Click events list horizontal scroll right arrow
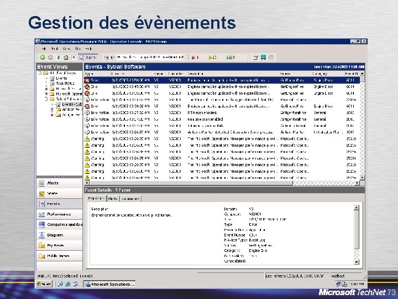This screenshot has width=398, height=299. tap(358, 183)
